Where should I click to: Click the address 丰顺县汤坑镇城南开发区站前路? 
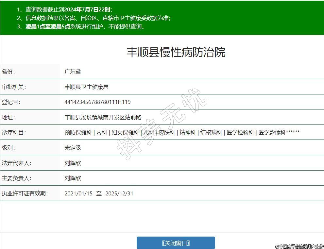[103, 117]
